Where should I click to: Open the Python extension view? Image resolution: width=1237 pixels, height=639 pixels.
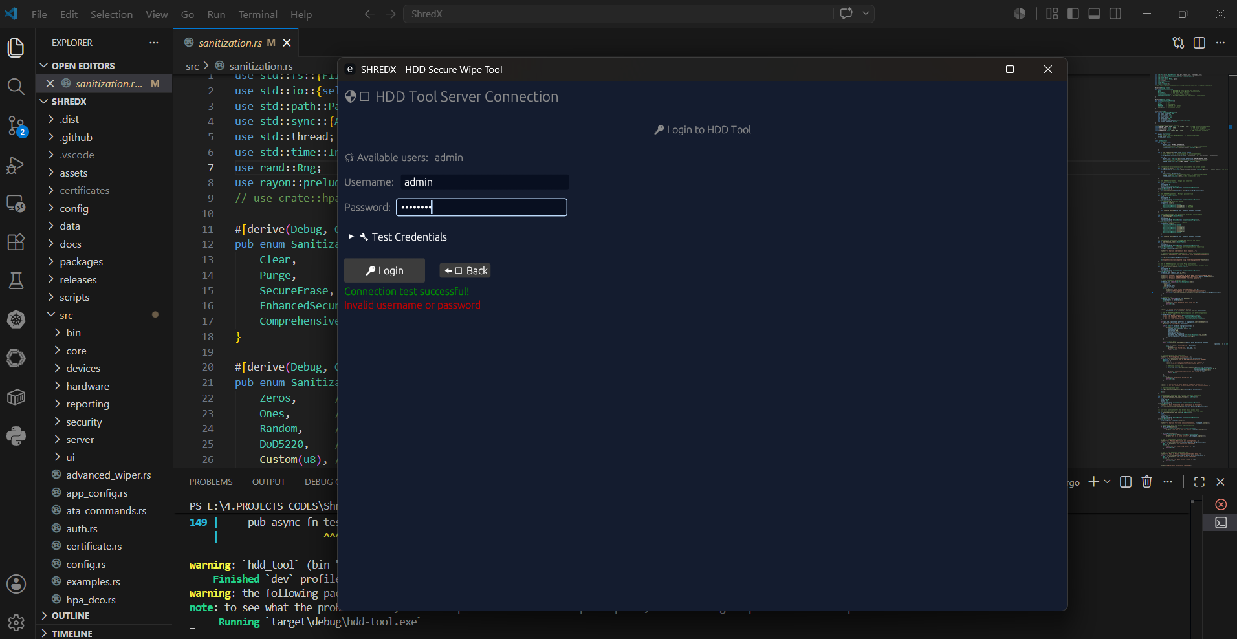[x=16, y=436]
